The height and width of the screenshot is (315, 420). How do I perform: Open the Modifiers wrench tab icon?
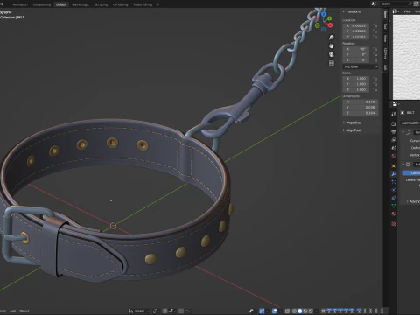394,174
